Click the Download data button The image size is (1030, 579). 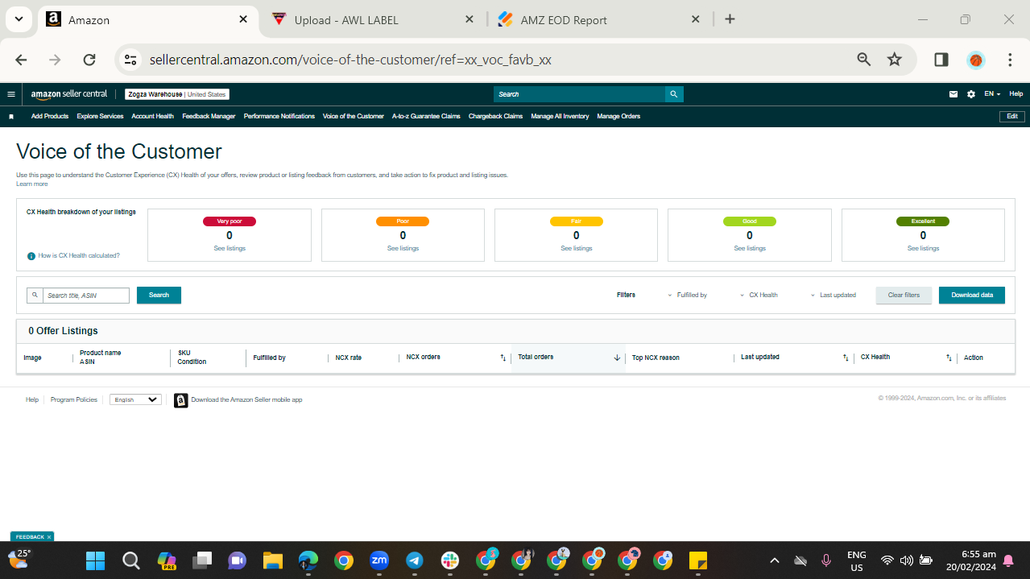(x=972, y=296)
